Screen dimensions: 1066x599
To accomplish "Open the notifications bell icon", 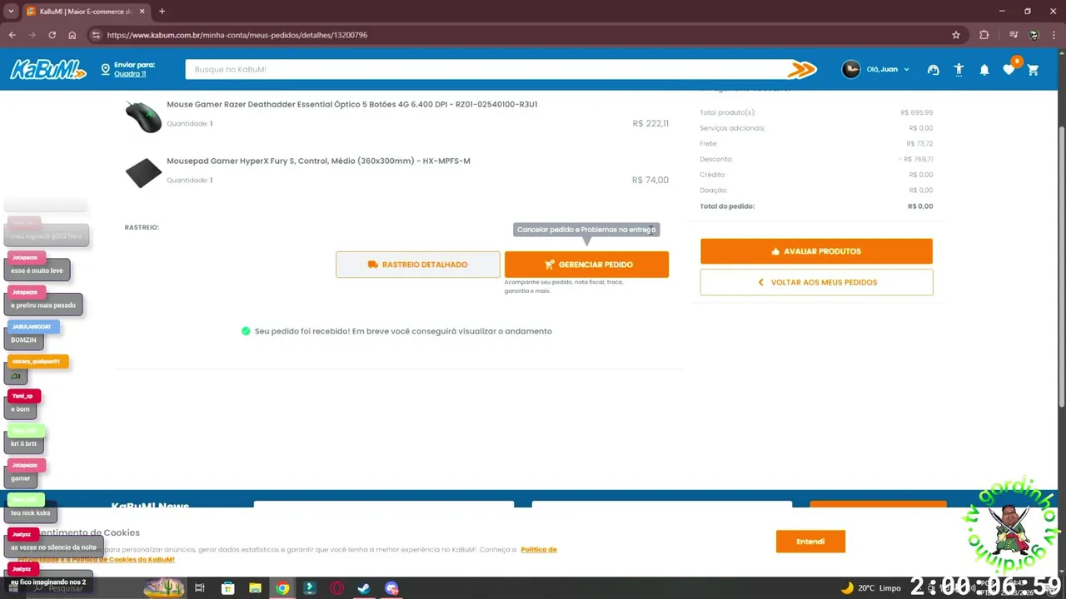I will click(984, 70).
